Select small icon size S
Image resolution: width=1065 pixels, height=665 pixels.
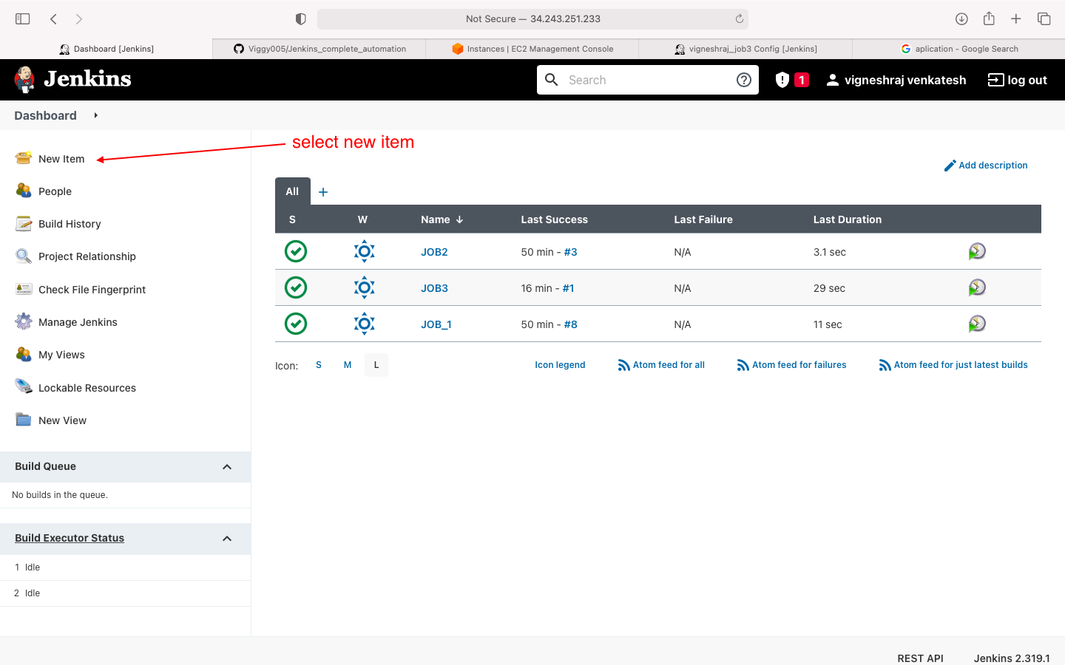coord(319,365)
